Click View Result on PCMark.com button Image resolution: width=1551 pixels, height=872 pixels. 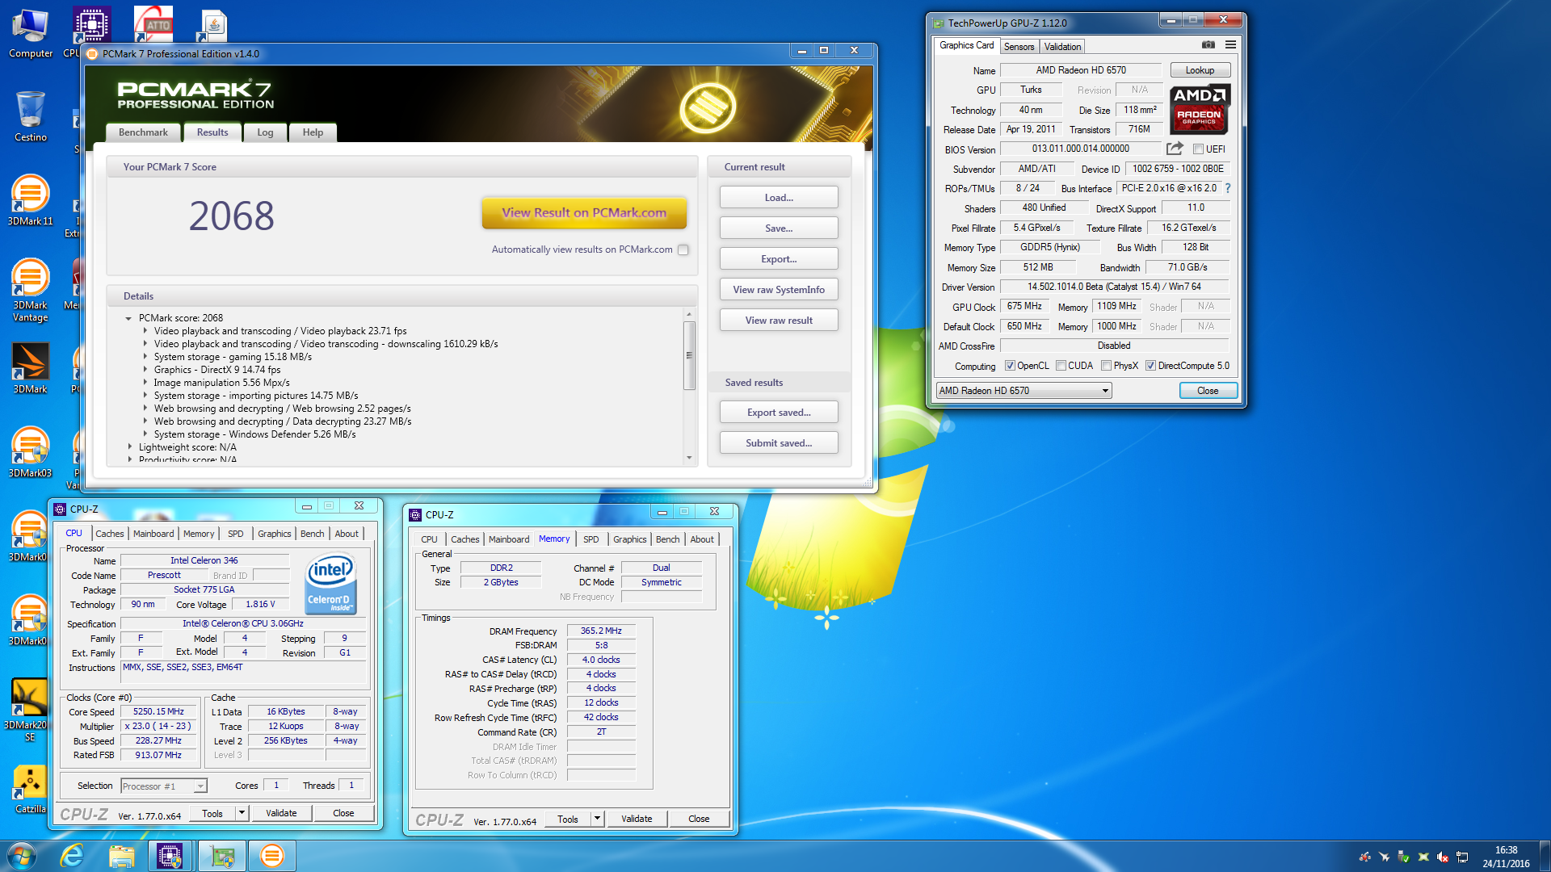click(584, 213)
